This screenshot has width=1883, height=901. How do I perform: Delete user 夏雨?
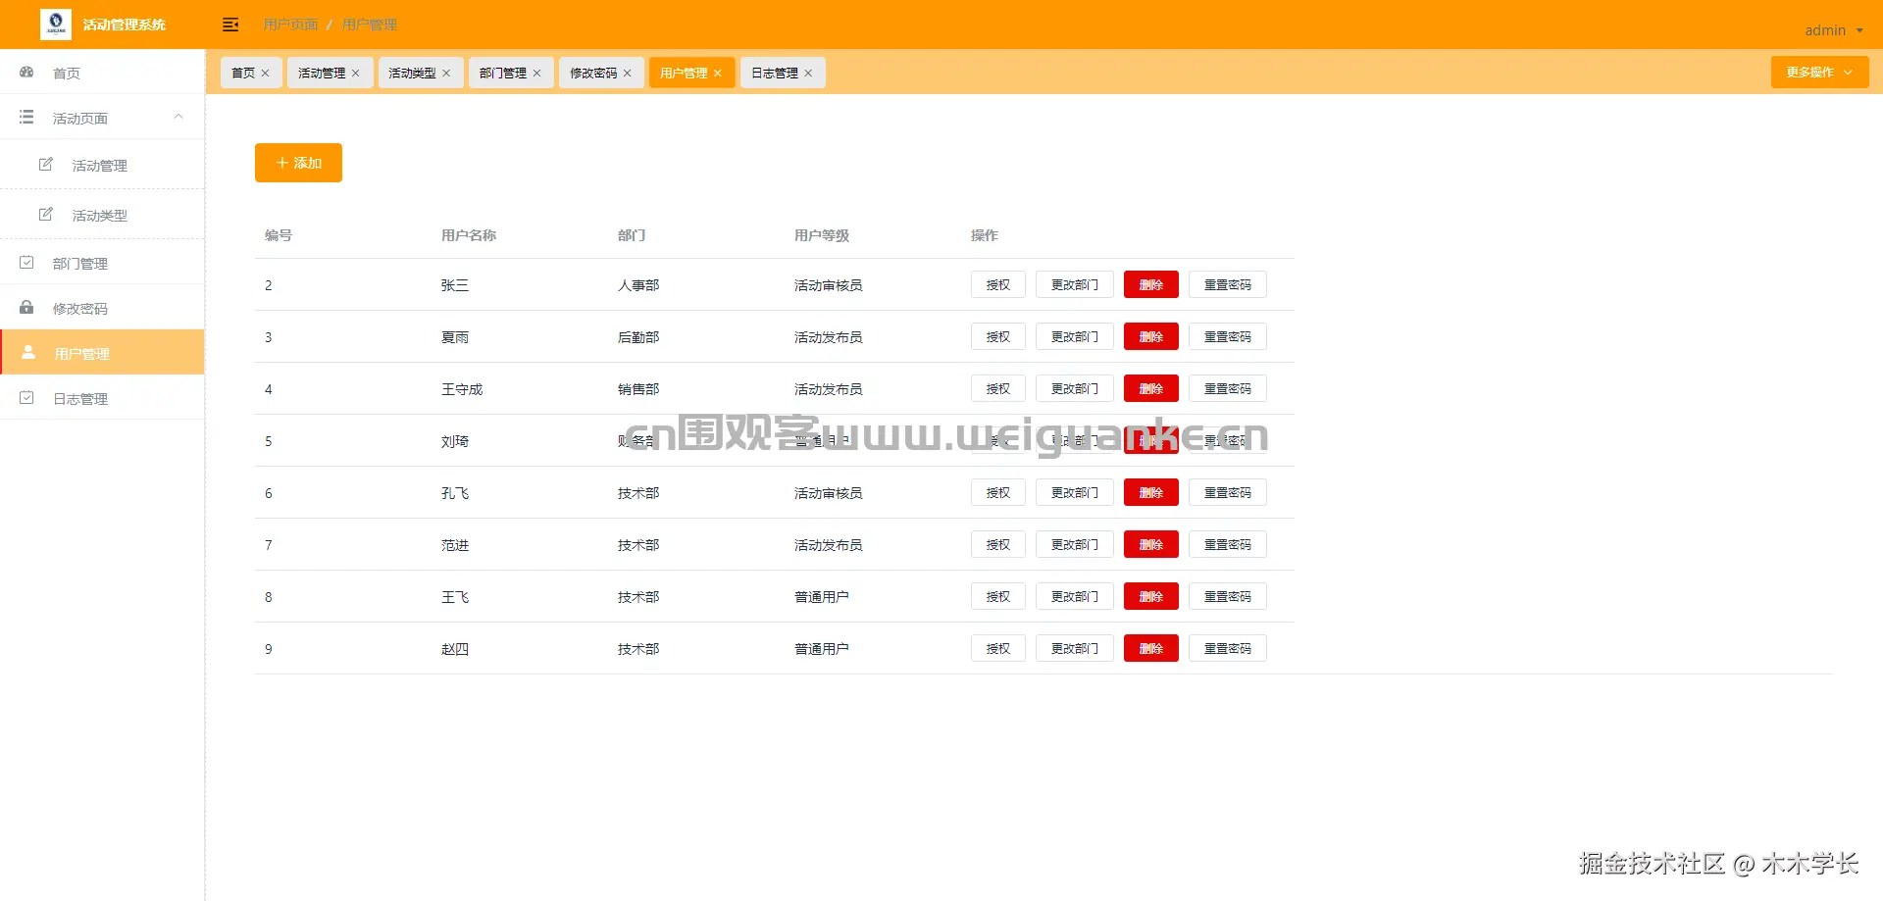[1151, 336]
